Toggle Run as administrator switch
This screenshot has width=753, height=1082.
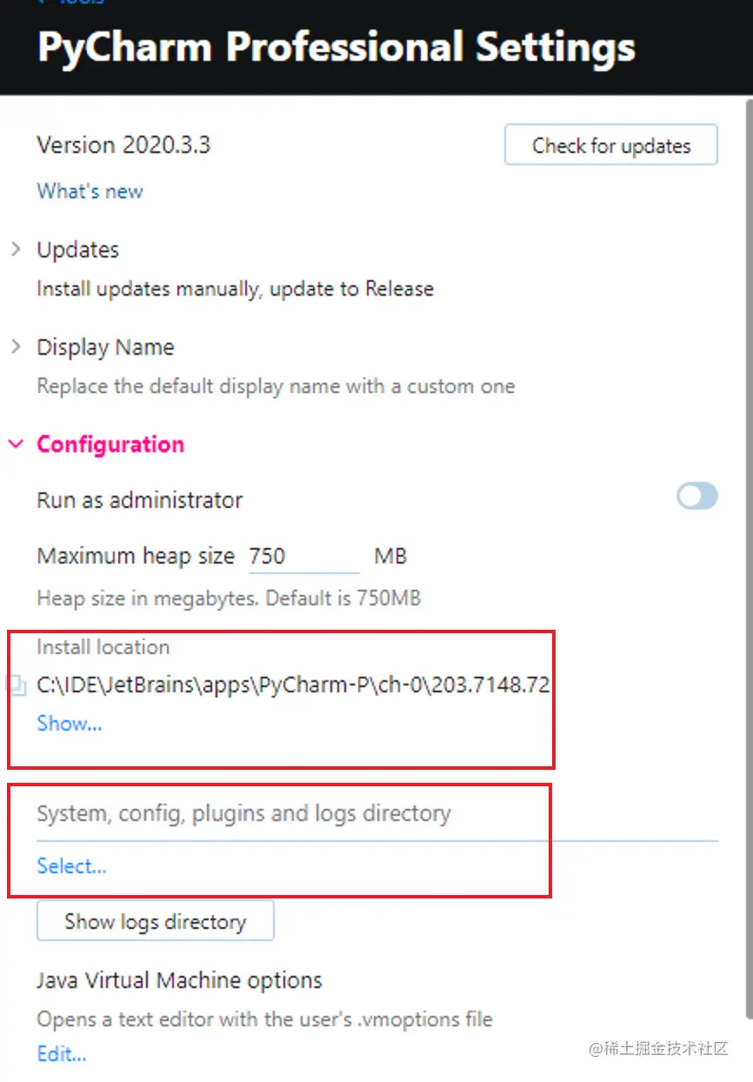[697, 497]
